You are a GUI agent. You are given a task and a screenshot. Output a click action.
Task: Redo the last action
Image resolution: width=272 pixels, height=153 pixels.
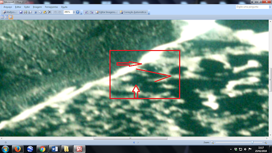[x=60, y=12]
